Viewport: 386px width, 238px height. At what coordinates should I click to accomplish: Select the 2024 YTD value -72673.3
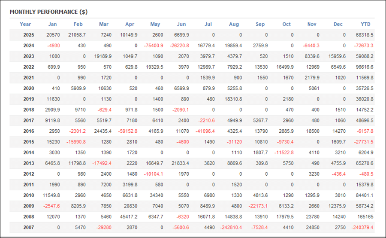364,46
